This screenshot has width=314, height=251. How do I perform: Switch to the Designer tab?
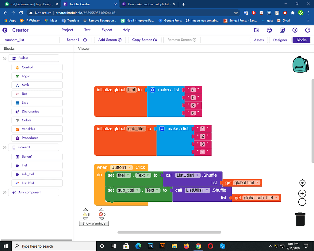pos(280,40)
